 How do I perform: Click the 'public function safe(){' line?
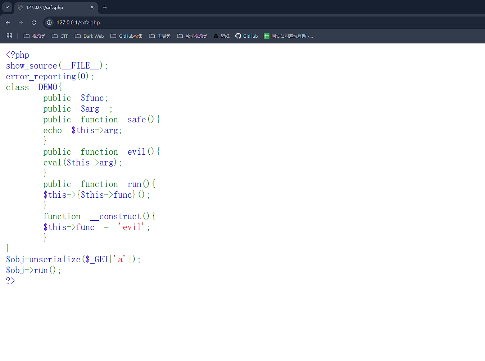(x=102, y=119)
